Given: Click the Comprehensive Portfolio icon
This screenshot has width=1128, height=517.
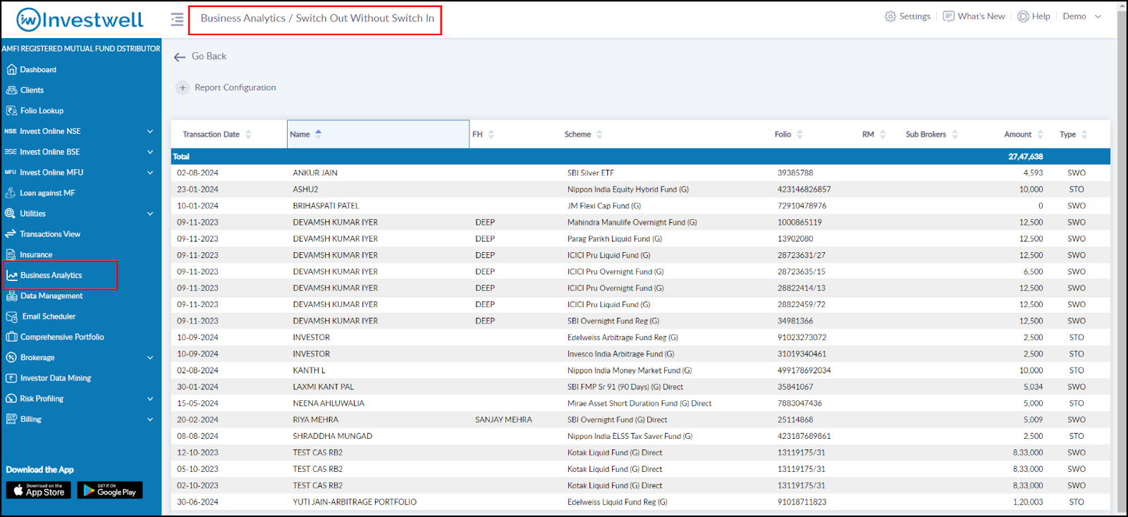Looking at the screenshot, I should [x=11, y=337].
